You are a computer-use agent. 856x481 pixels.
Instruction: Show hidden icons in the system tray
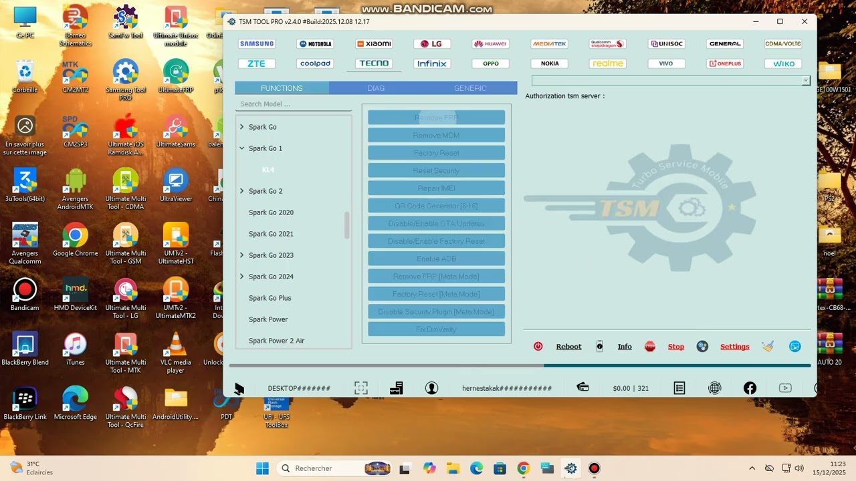(752, 468)
